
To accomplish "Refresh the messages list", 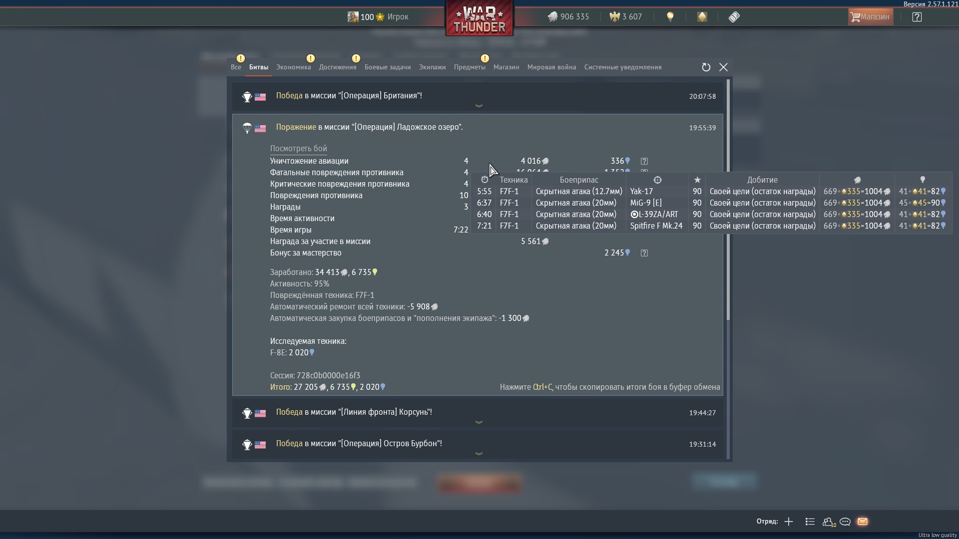I will [706, 67].
